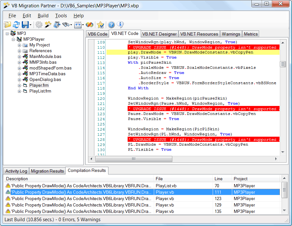Select the PlayList.vb line 70 warning row
Image resolution: width=292 pixels, height=226 pixels.
pyautogui.click(x=142, y=186)
